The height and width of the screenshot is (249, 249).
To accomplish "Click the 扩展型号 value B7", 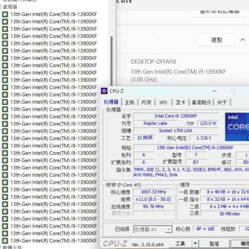I will pyautogui.click(x=196, y=162).
